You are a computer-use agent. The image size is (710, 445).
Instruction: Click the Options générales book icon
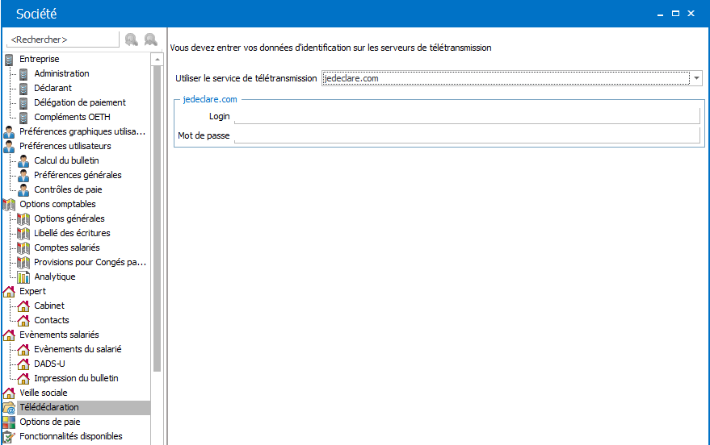(x=23, y=218)
